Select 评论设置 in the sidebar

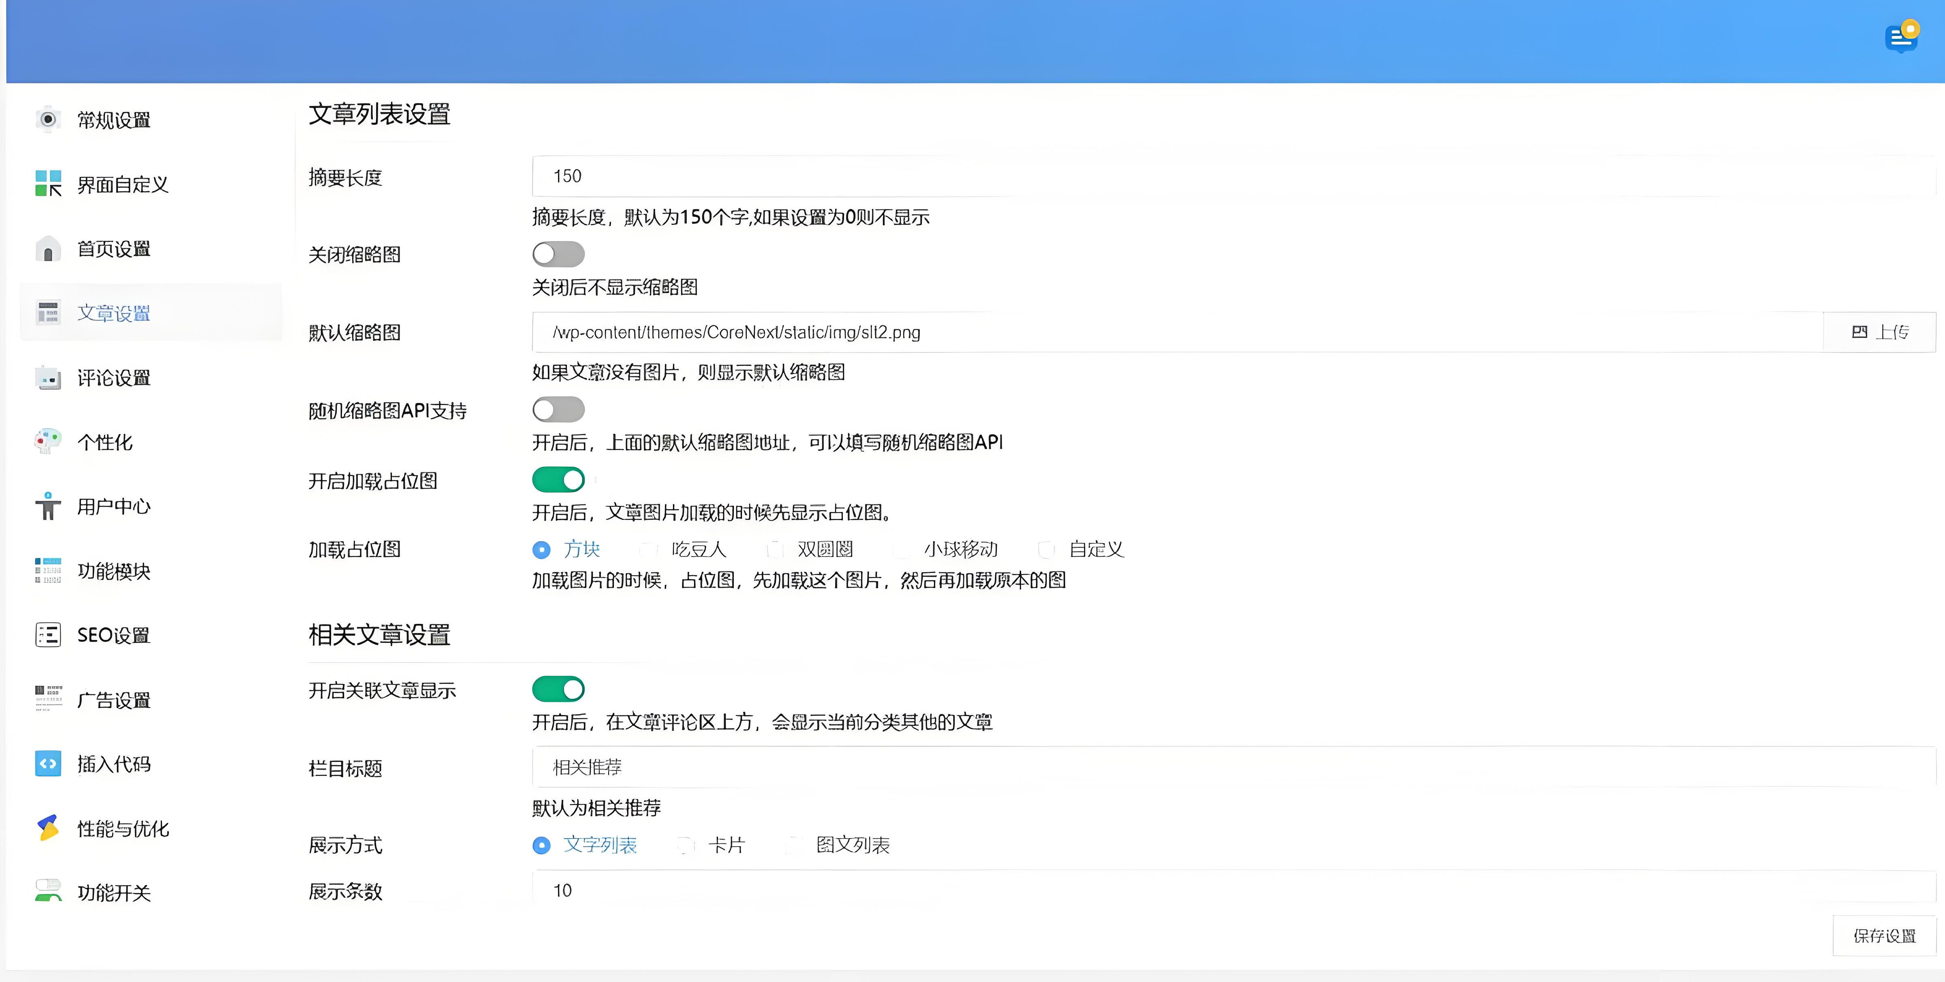click(x=114, y=378)
